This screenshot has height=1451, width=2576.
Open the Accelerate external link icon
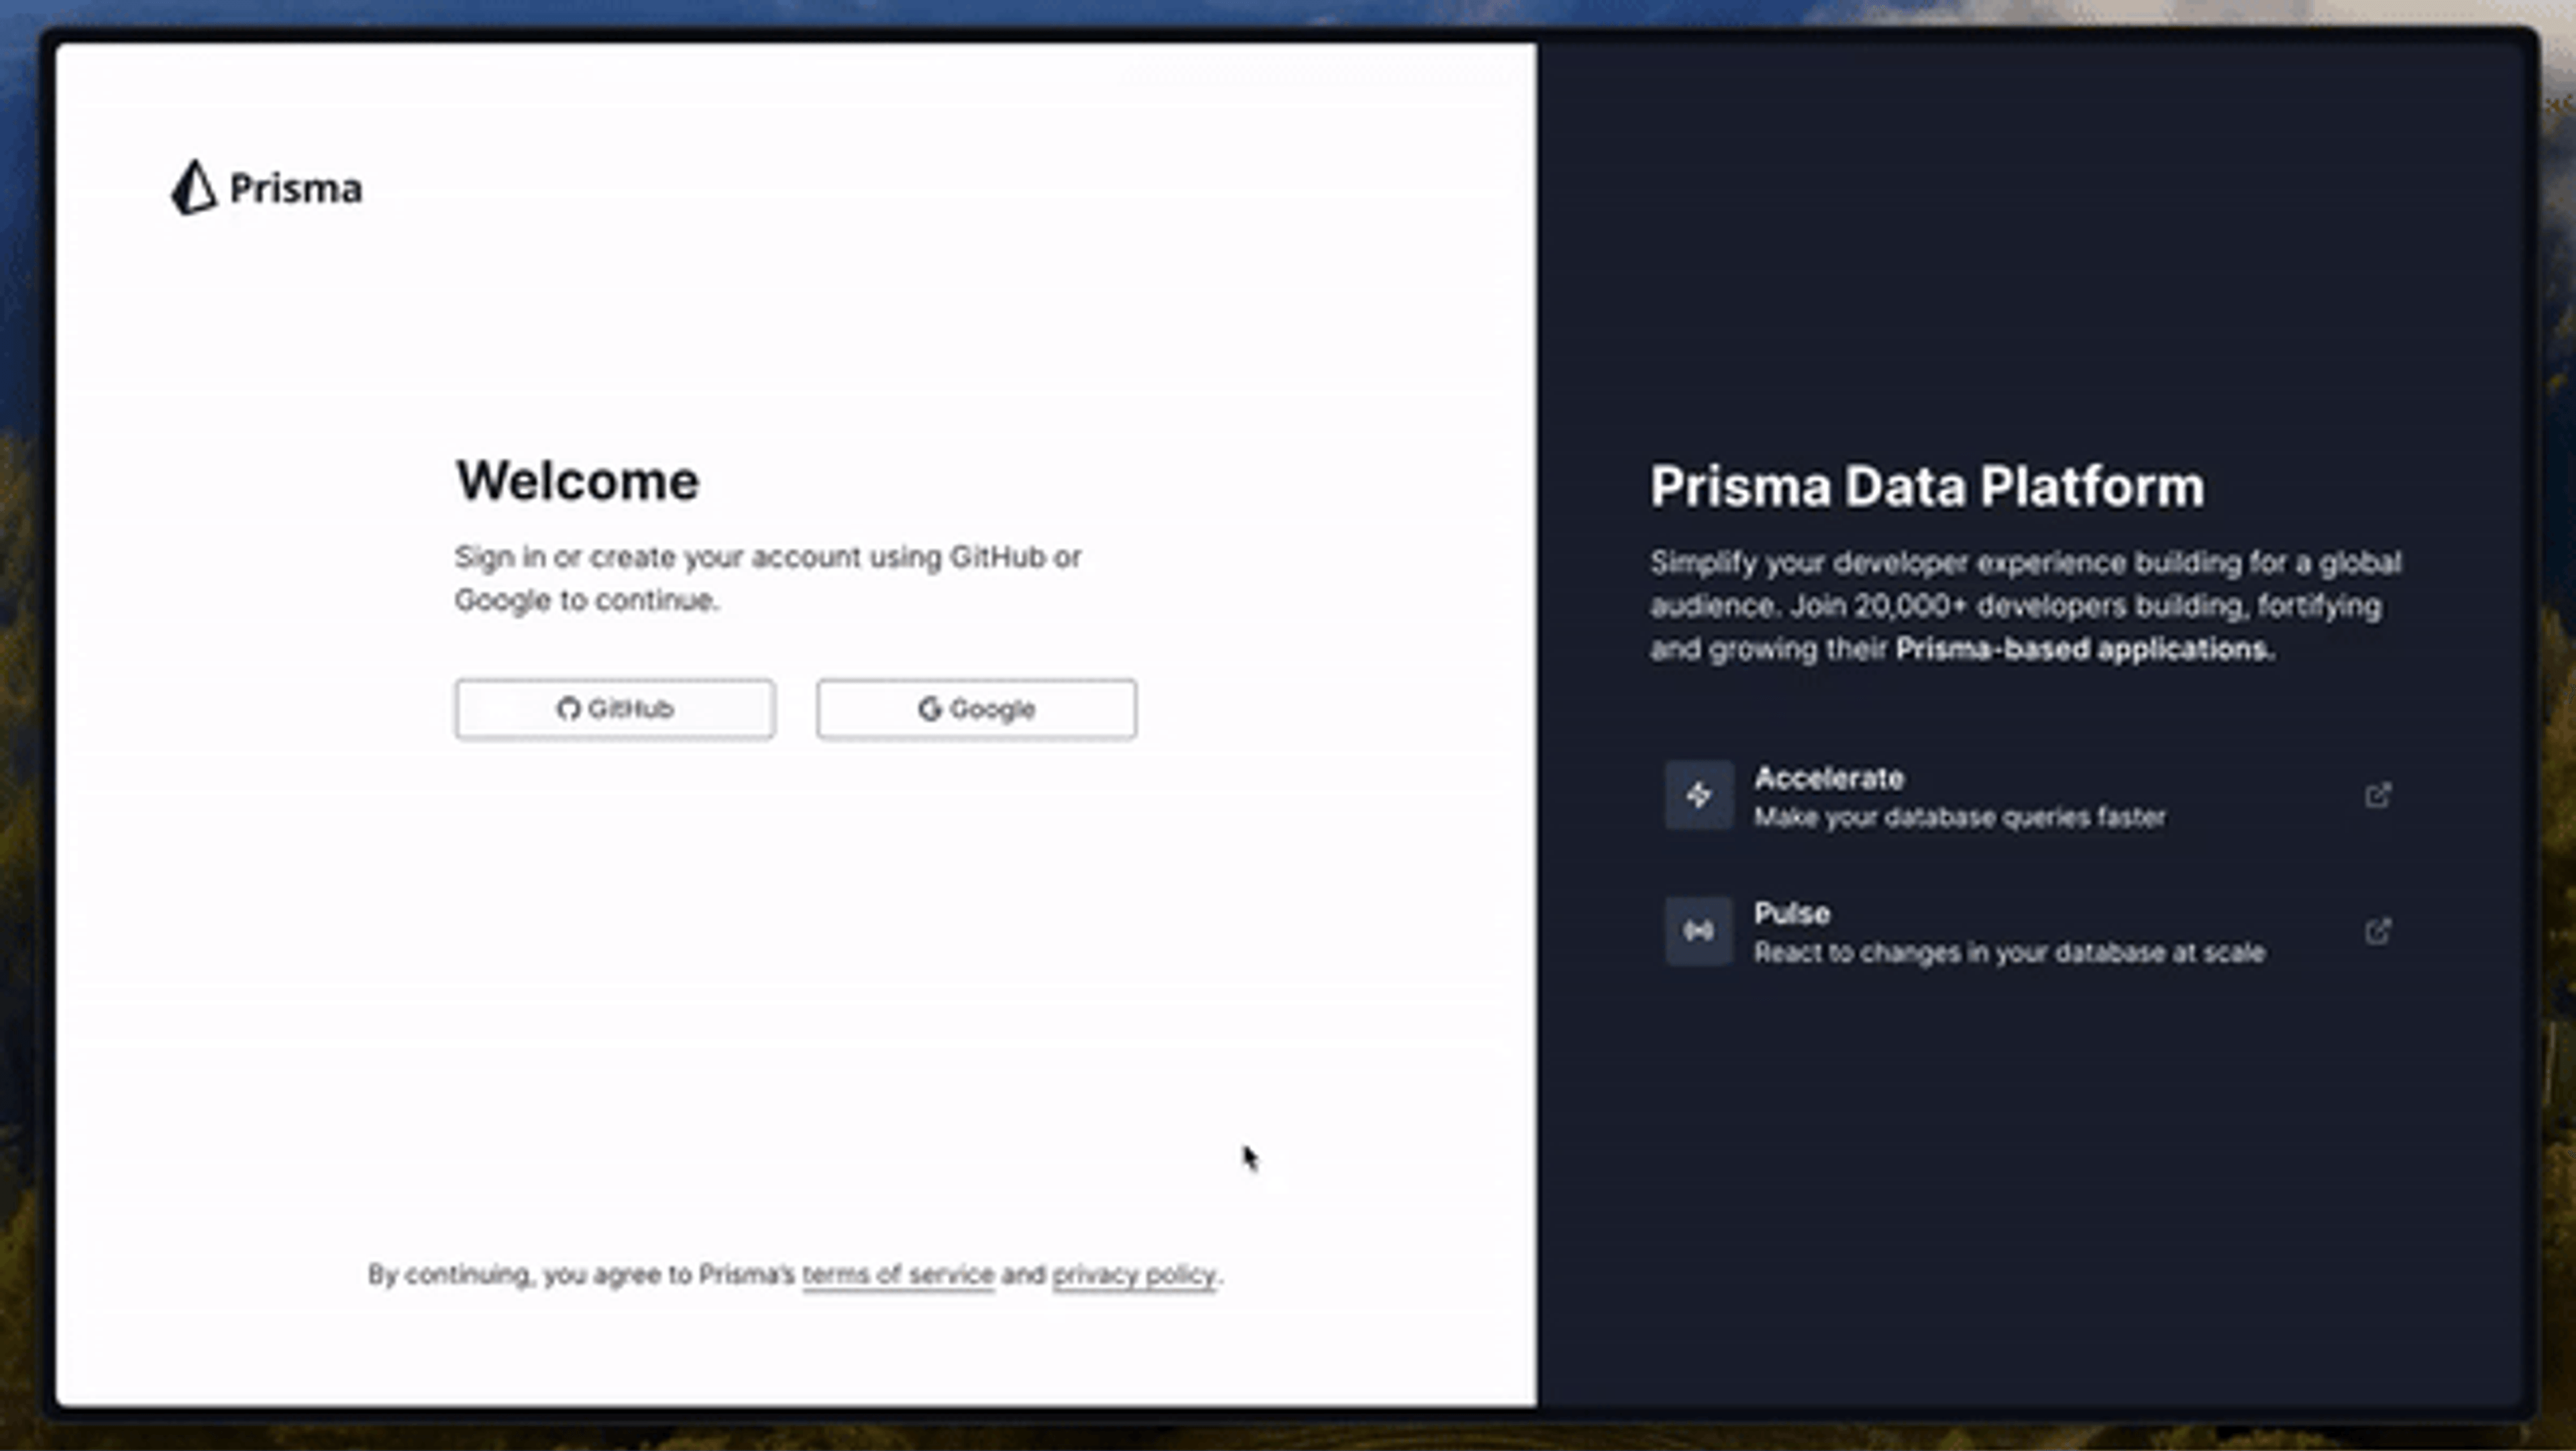2378,796
